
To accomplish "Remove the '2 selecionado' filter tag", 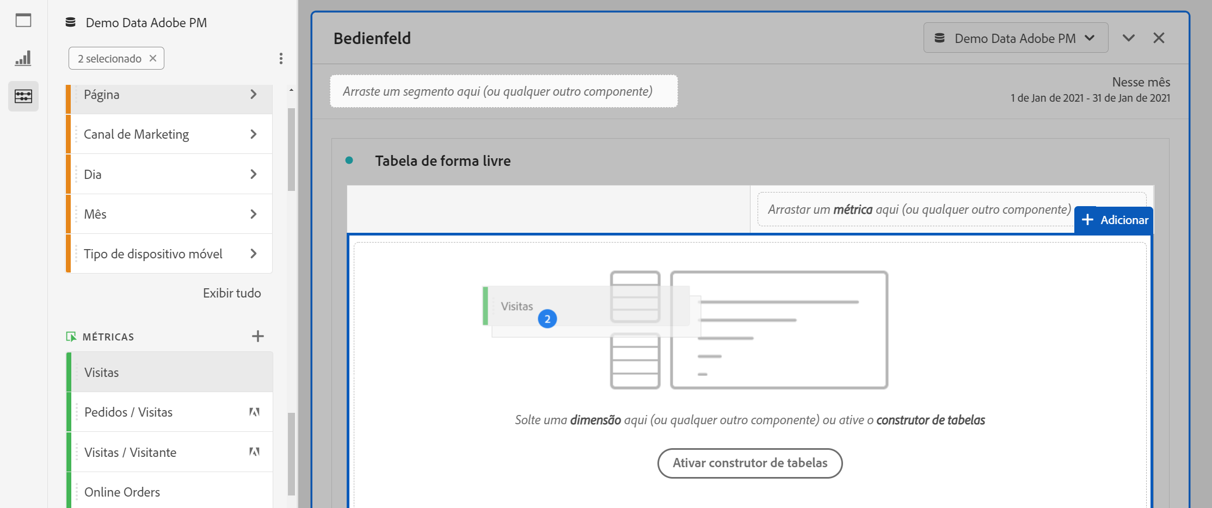I will coord(153,58).
